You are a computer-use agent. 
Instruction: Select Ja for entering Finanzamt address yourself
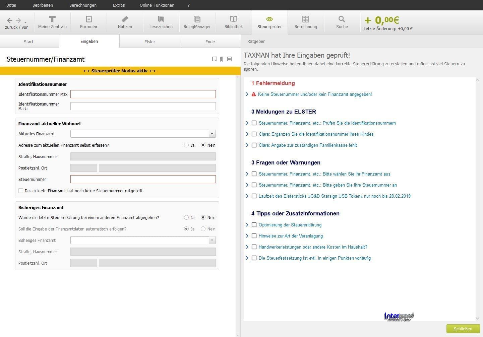click(186, 145)
